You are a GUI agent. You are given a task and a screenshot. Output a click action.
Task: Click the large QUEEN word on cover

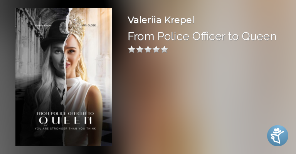coord(65,120)
